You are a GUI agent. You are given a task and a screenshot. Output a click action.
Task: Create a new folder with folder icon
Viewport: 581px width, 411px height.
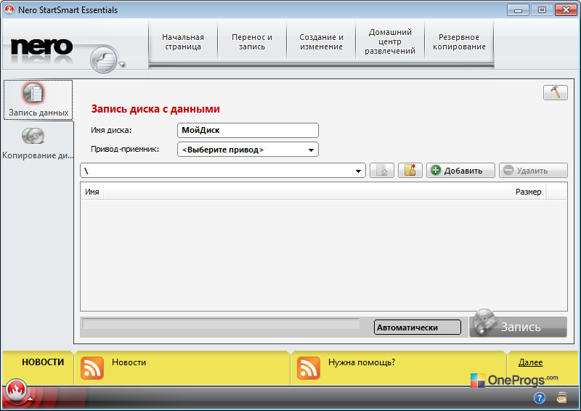click(x=410, y=171)
